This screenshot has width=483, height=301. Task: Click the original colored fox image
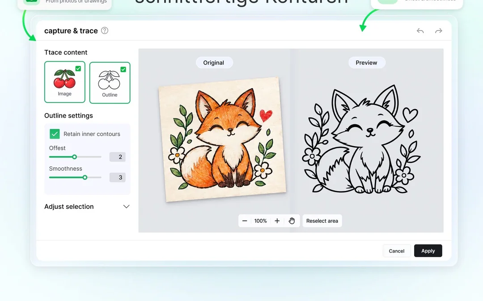tap(222, 139)
